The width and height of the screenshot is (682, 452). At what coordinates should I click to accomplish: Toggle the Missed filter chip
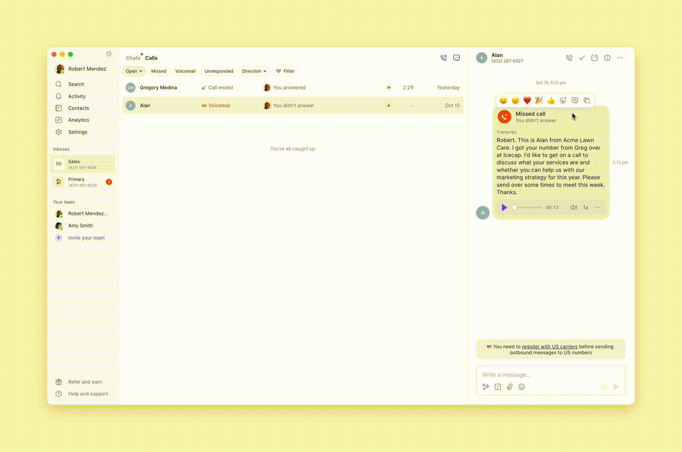click(x=159, y=71)
